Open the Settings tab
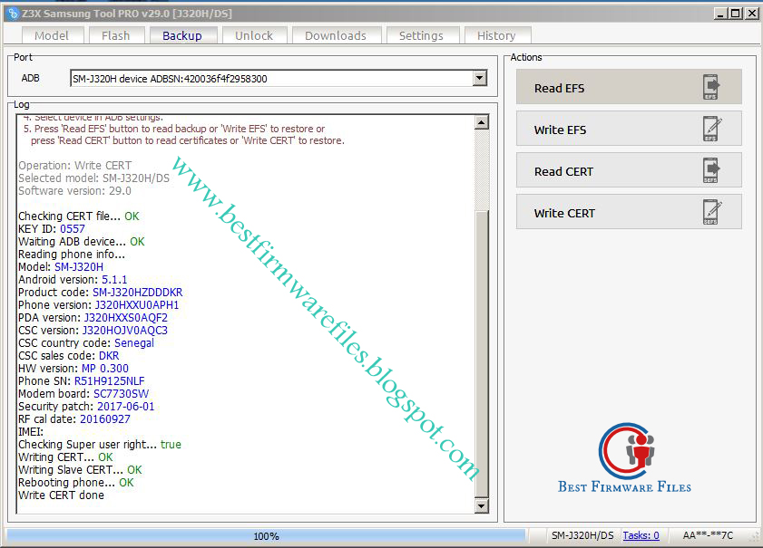This screenshot has height=548, width=763. point(421,36)
